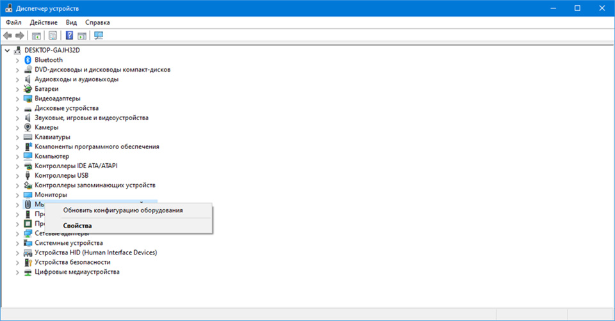Viewport: 615px width, 321px height.
Task: Click the display adapter icon beside Видеоадаптеры
Action: (28, 98)
